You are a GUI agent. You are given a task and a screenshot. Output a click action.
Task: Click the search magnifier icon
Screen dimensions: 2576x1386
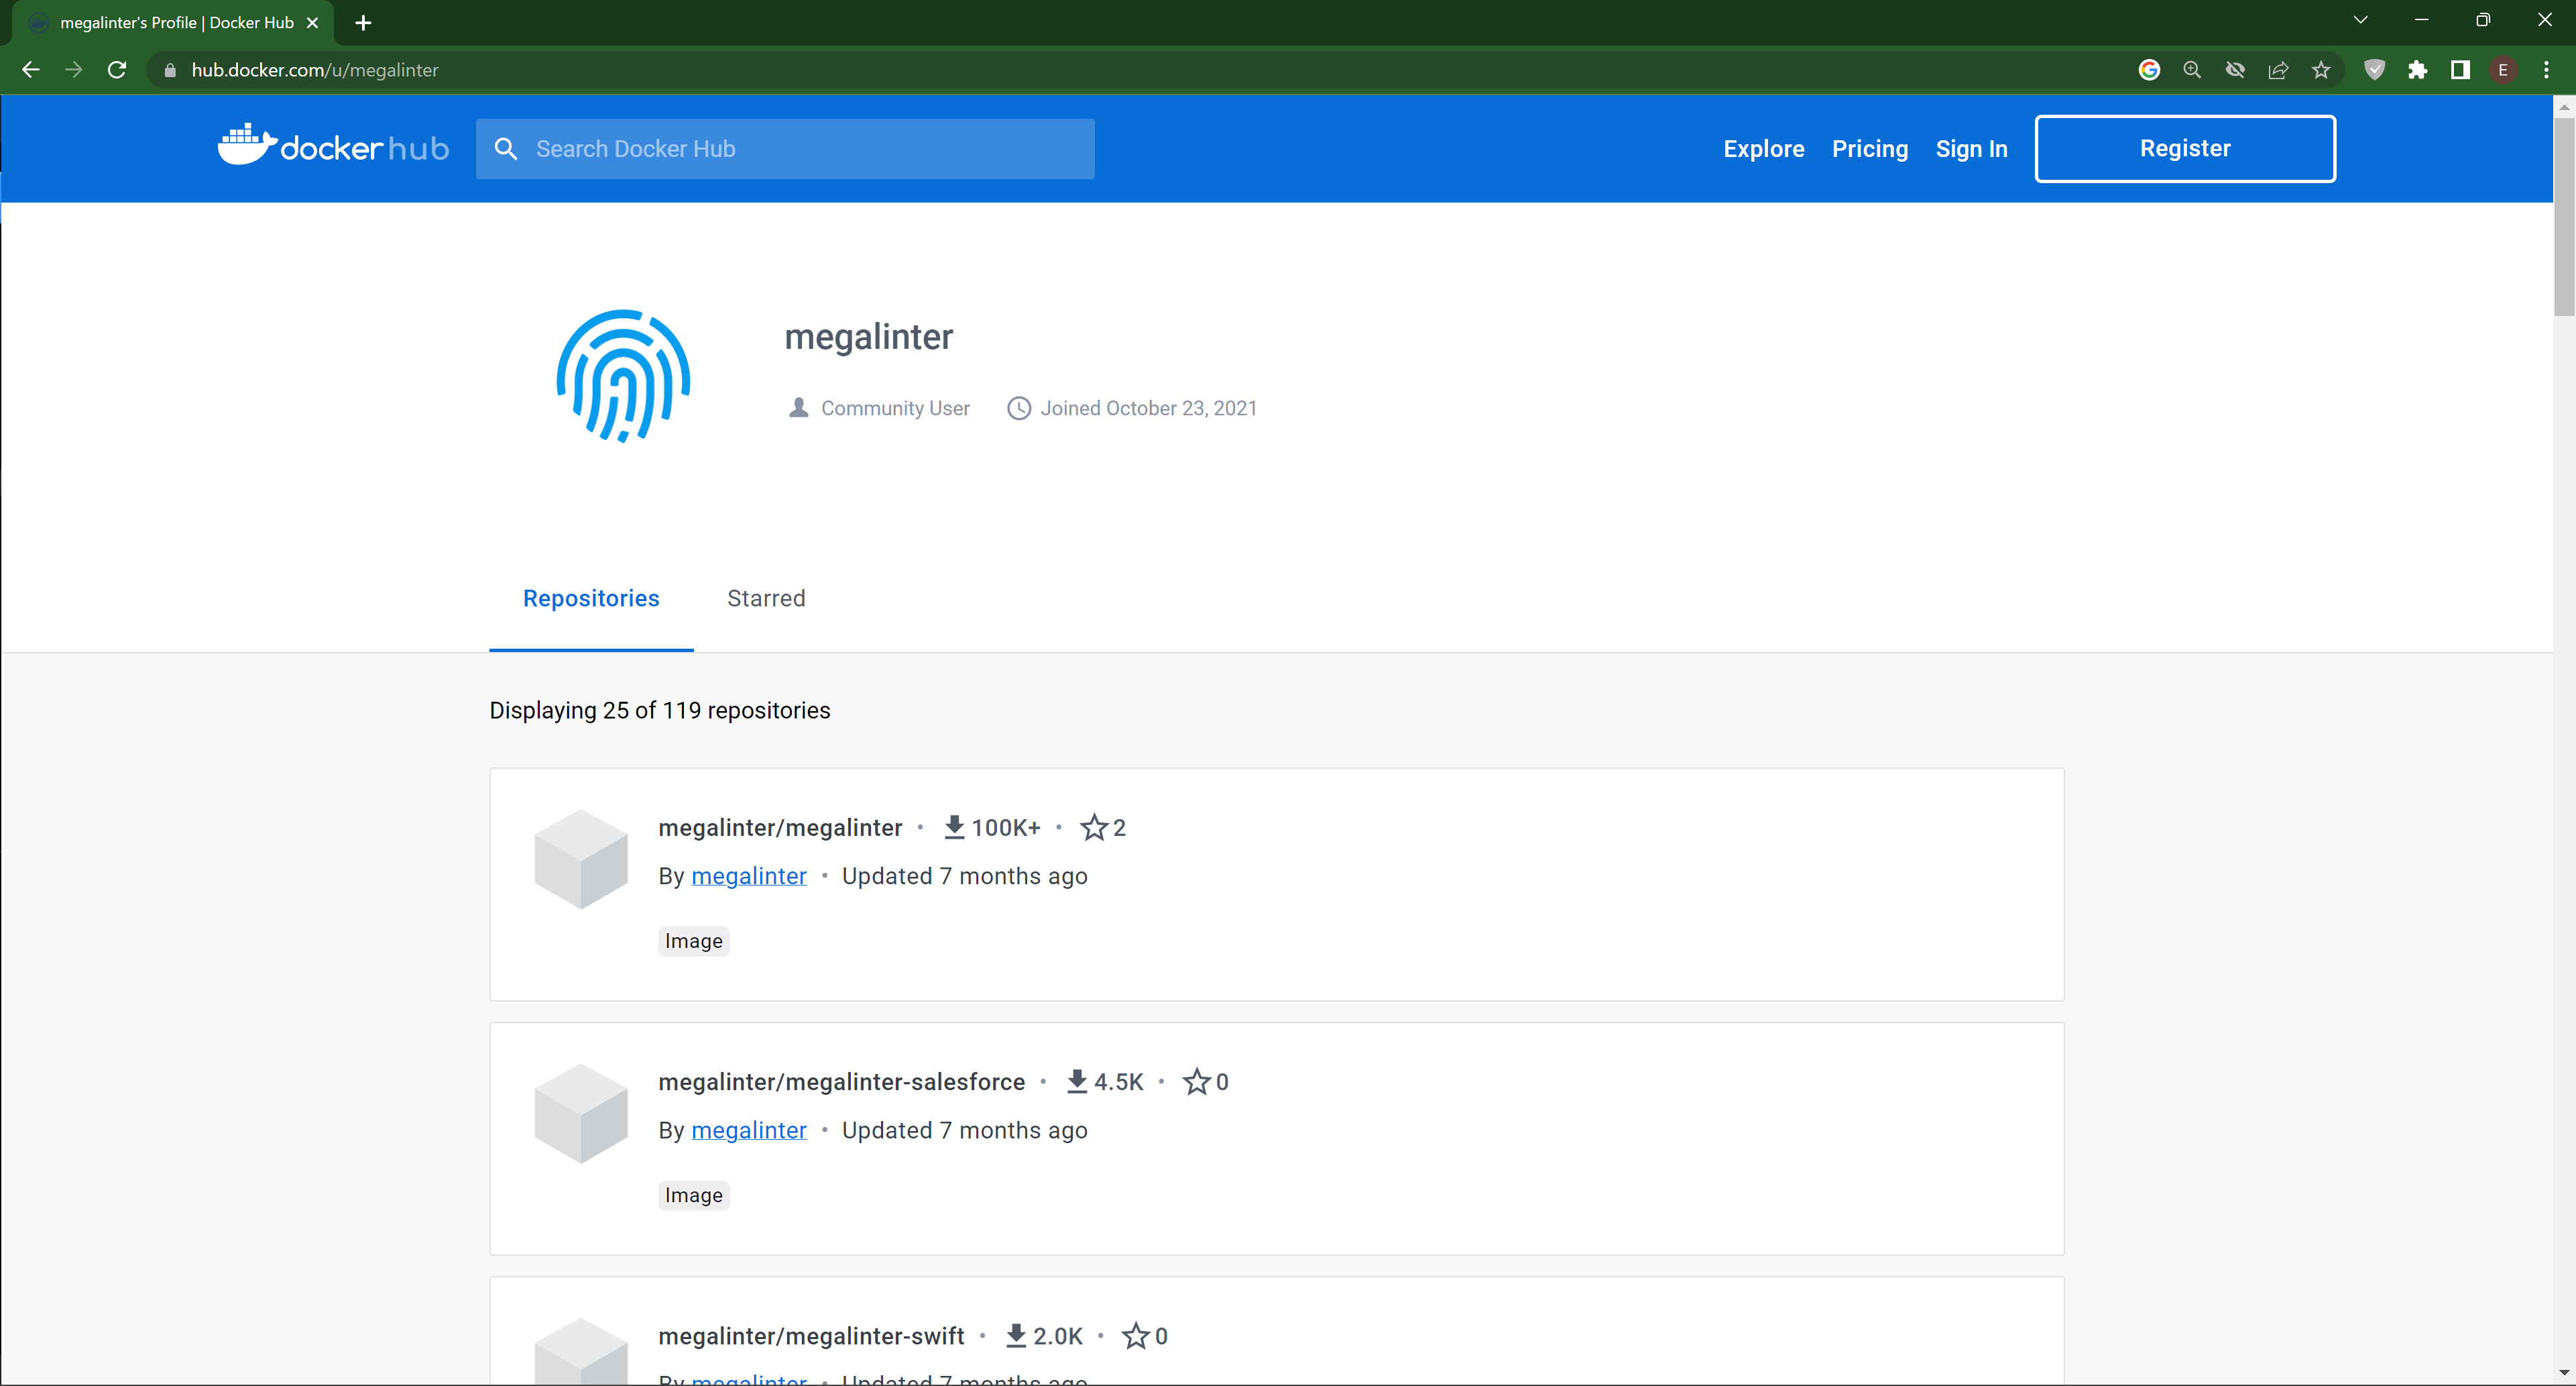click(x=506, y=149)
